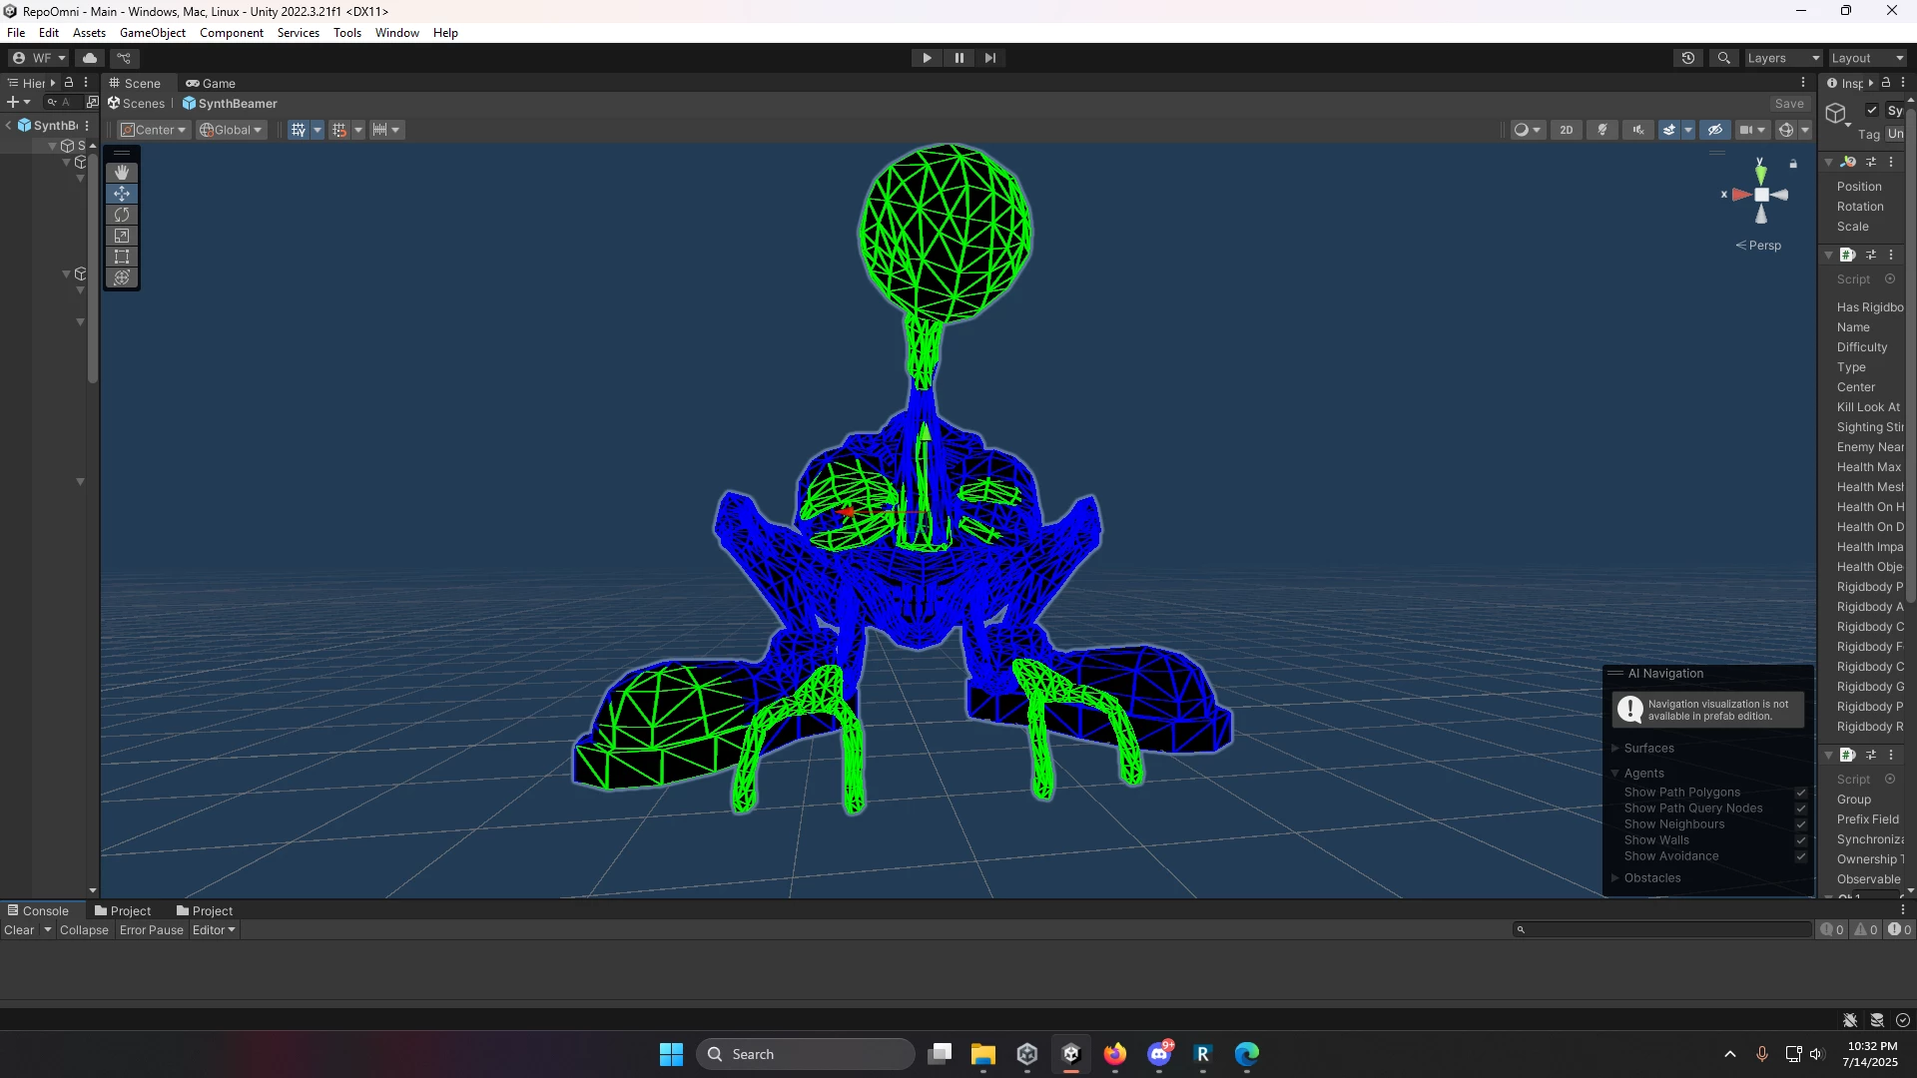Toggle the Inspector panel lock
This screenshot has height=1078, width=1917.
(1886, 83)
